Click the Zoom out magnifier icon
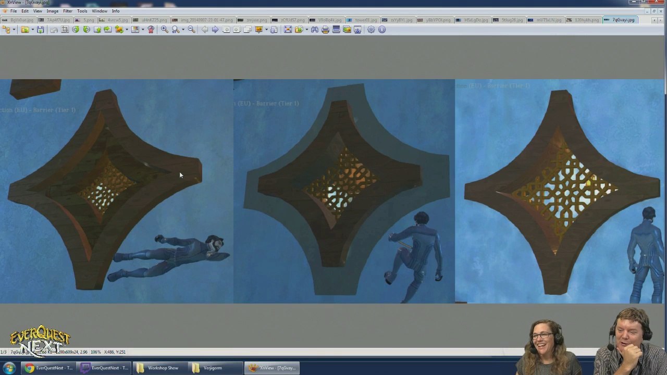The height and width of the screenshot is (375, 667). pos(191,30)
